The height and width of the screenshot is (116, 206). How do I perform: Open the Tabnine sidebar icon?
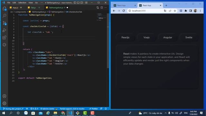(x=4, y=45)
